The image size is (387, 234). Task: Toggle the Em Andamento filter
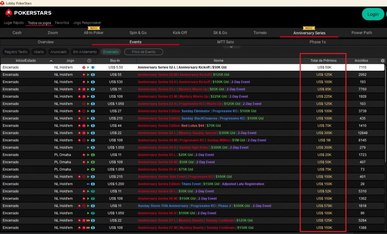tap(85, 52)
